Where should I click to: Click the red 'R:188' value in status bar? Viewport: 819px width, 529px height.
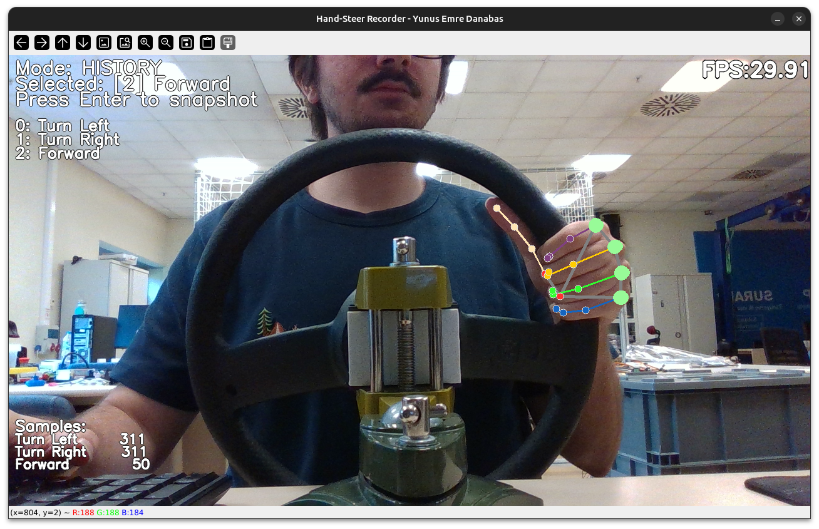coord(83,513)
